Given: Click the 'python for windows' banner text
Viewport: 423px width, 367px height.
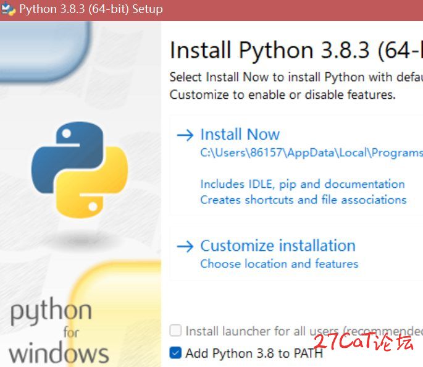Looking at the screenshot, I should tap(59, 331).
